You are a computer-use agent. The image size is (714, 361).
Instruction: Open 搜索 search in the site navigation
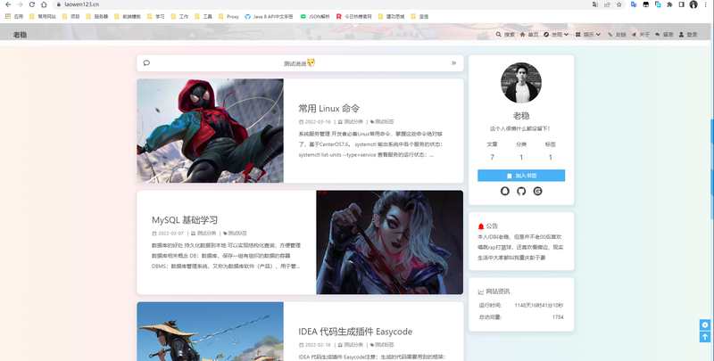coord(505,35)
